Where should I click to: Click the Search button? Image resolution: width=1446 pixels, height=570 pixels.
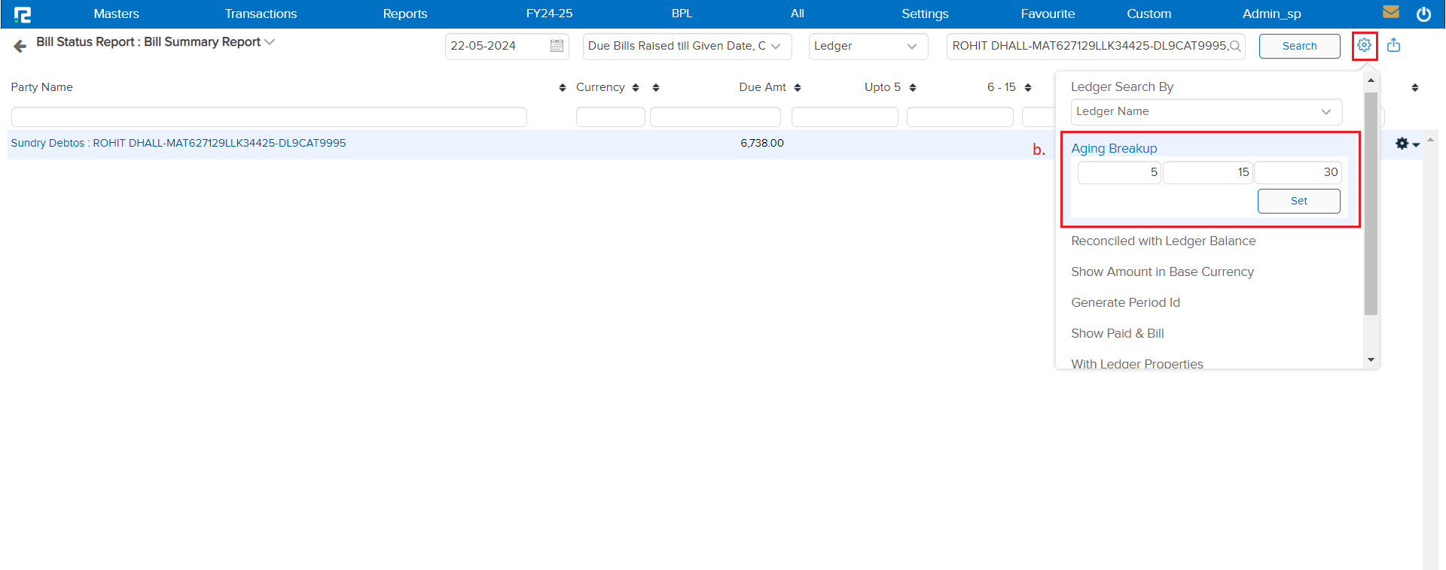tap(1299, 46)
